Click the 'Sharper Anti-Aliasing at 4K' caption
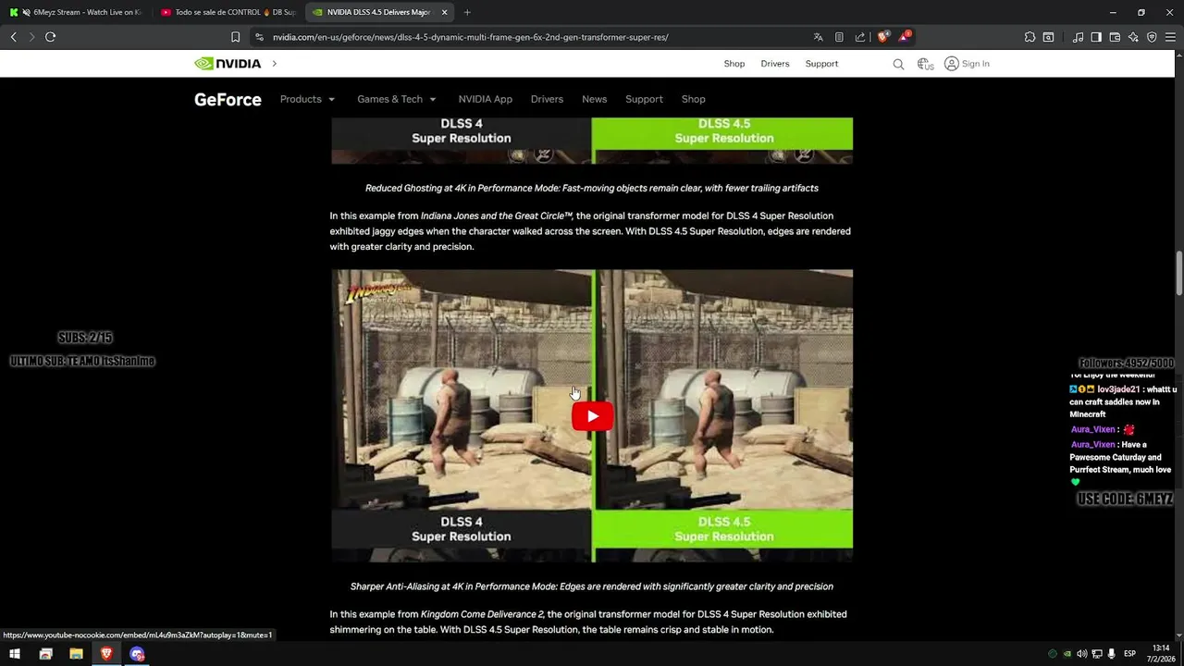 (592, 586)
